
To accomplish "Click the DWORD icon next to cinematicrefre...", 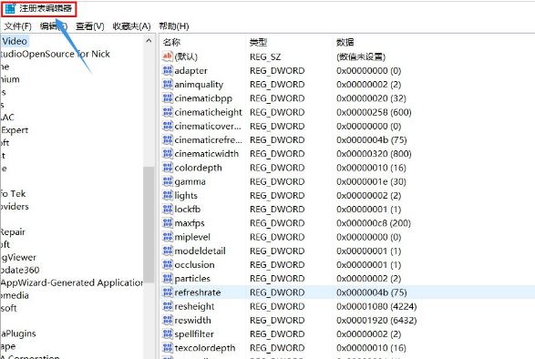I will coord(167,139).
